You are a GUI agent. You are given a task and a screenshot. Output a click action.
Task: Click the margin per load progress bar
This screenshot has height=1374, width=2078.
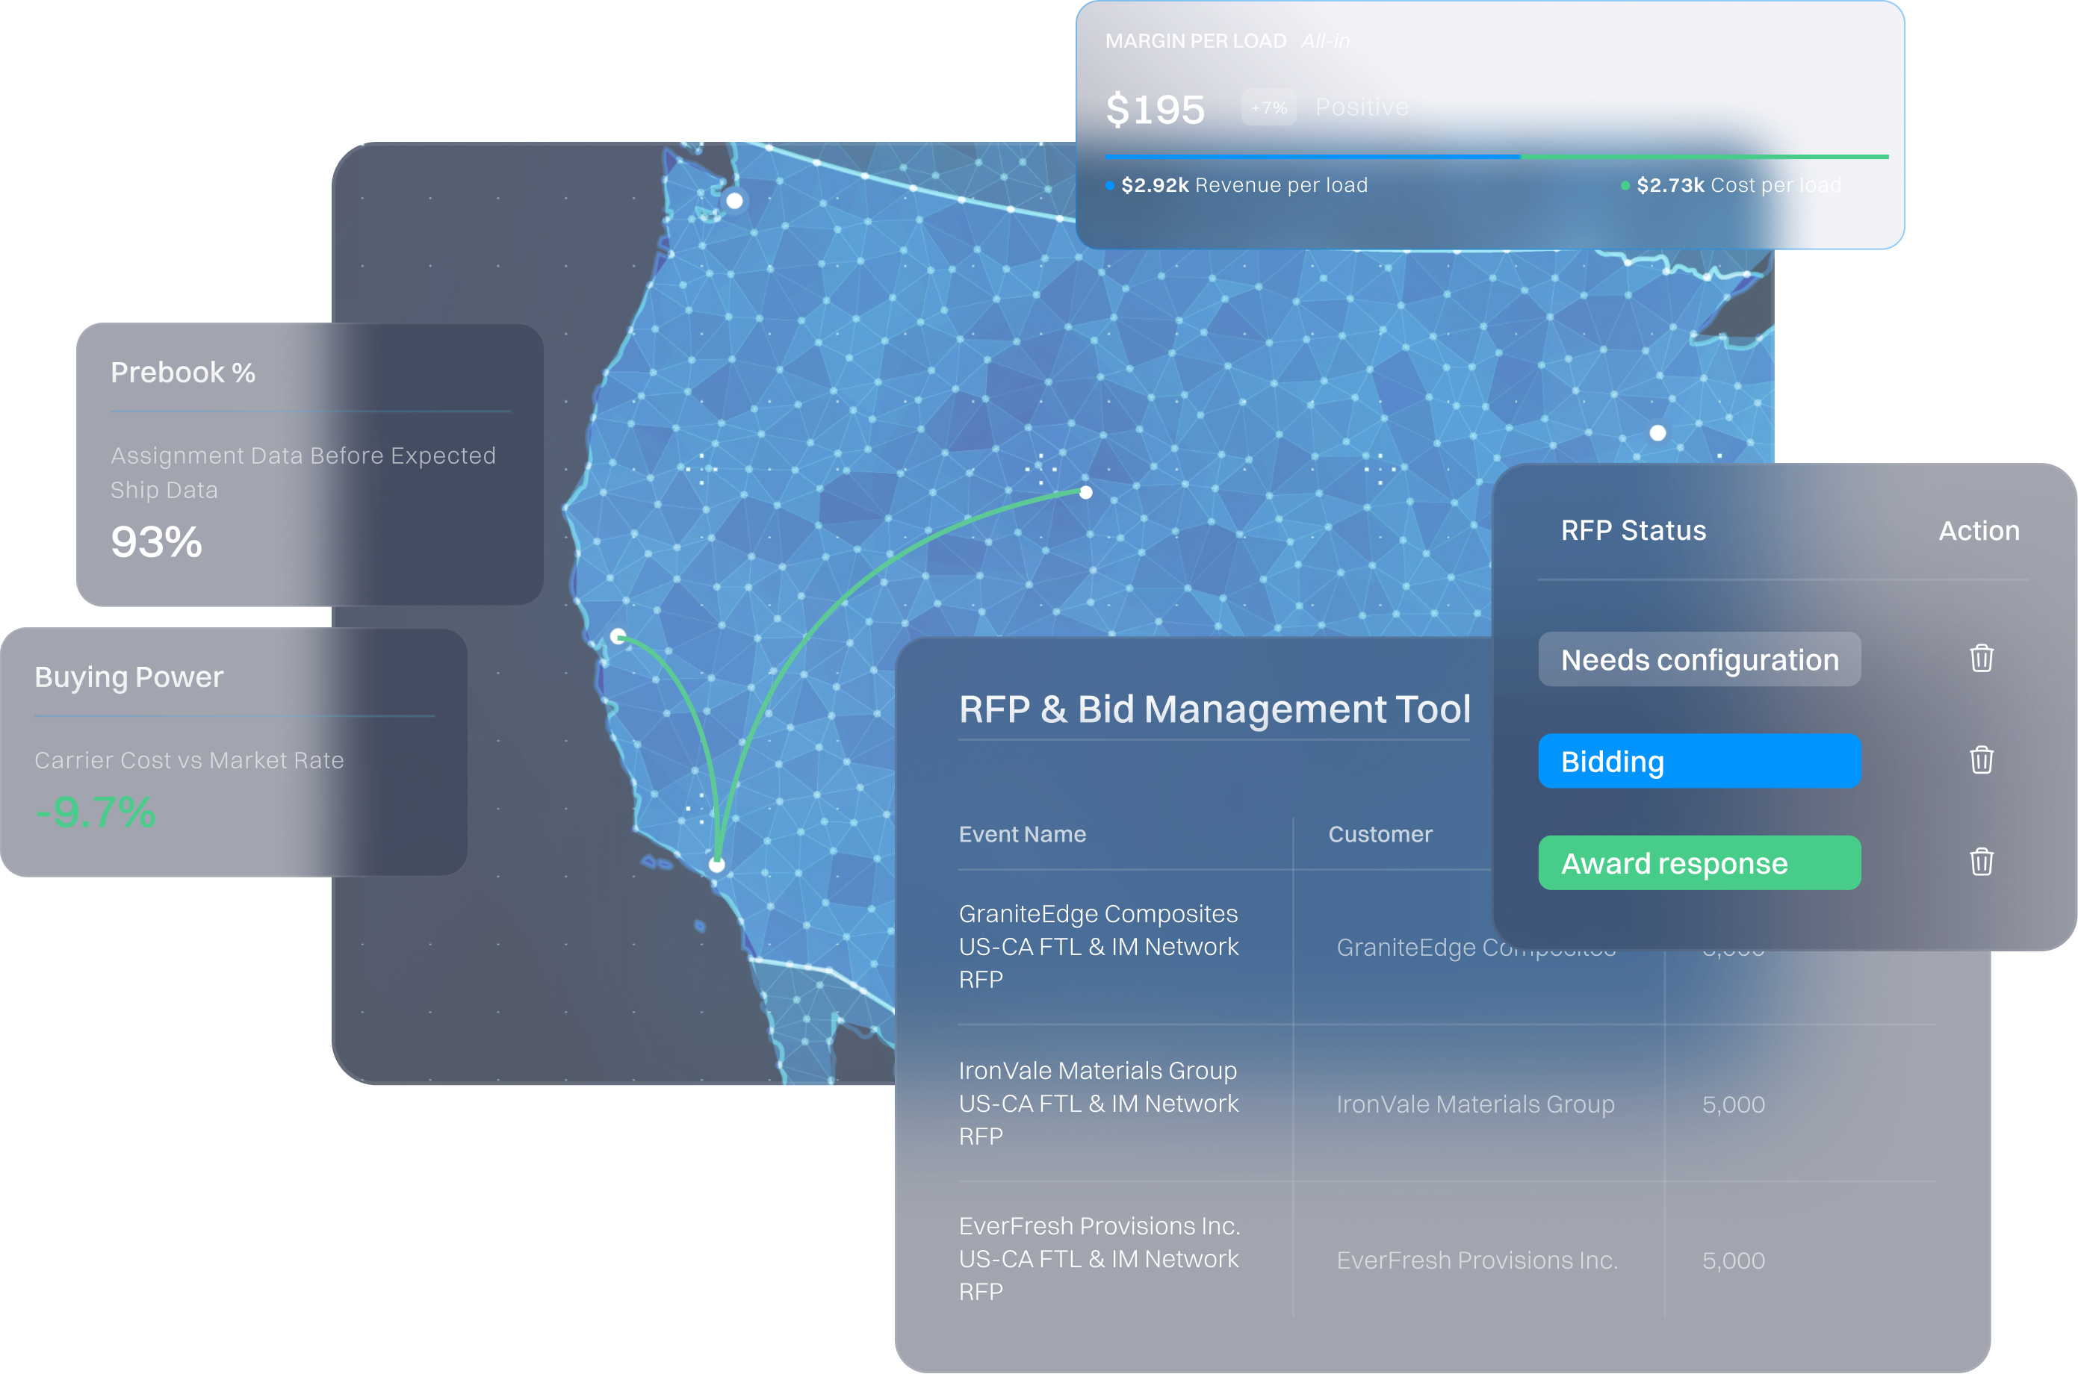tap(1495, 157)
